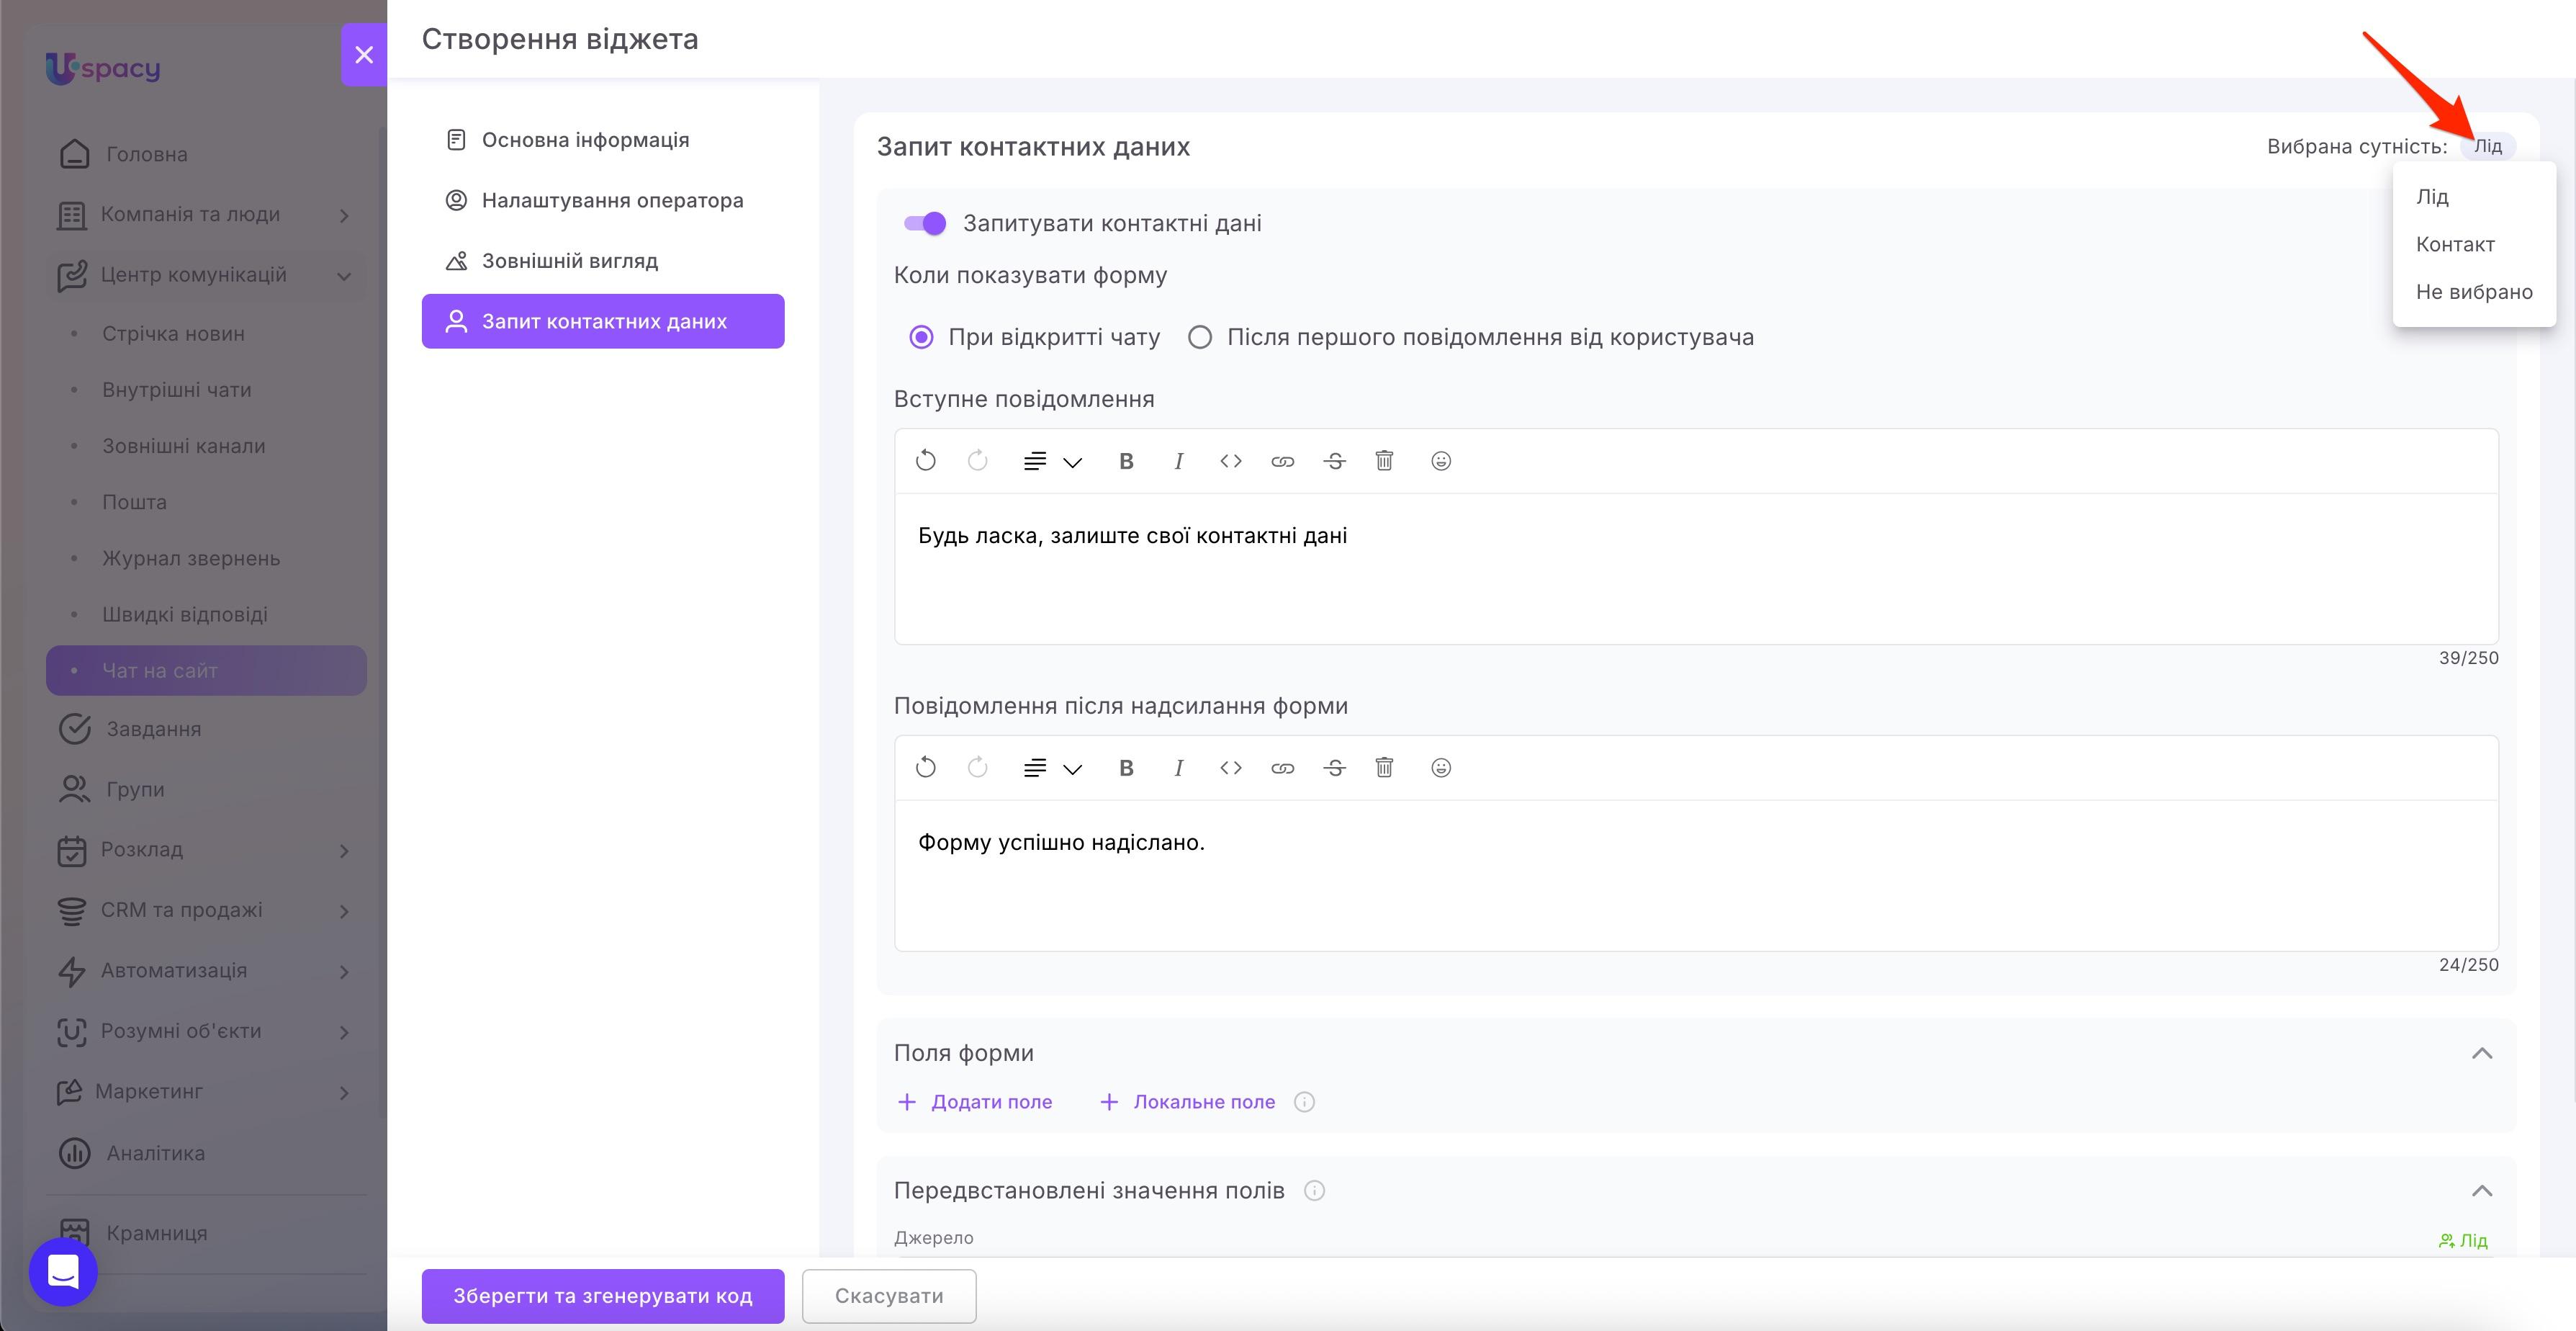Apply italic in post-submission message editor
The image size is (2576, 1331).
[x=1179, y=768]
